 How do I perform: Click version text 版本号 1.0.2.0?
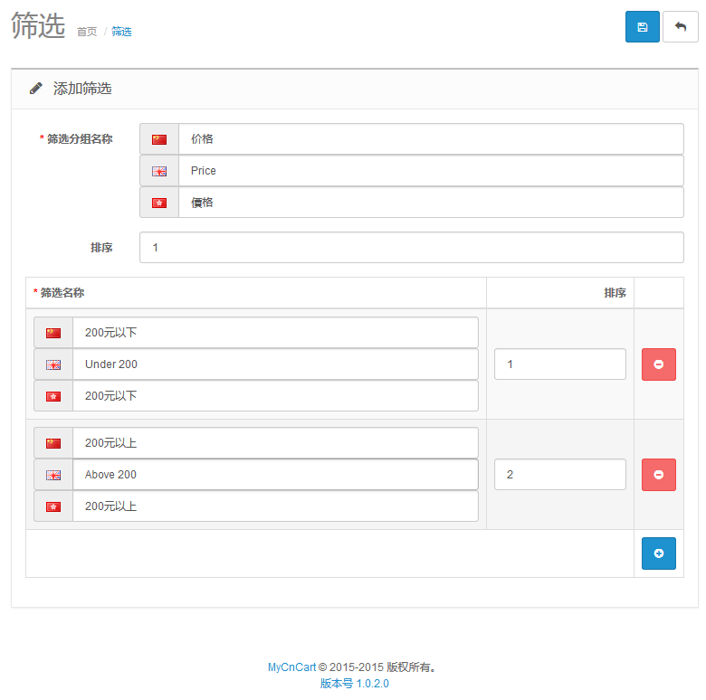354,684
